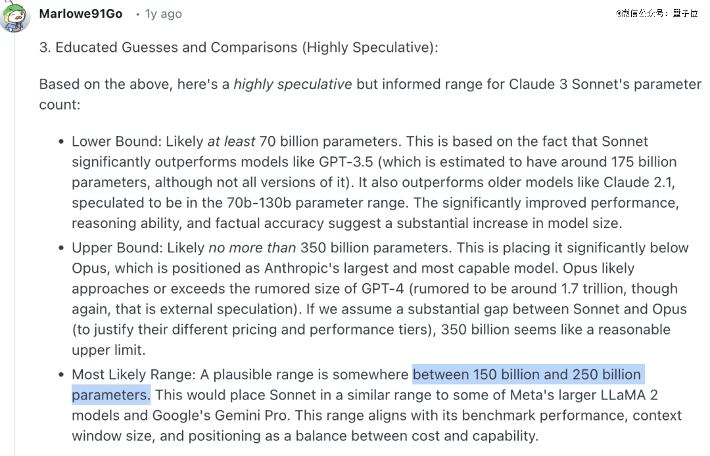This screenshot has height=456, width=710.
Task: Click the italic "no more than" text
Action: [x=252, y=248]
